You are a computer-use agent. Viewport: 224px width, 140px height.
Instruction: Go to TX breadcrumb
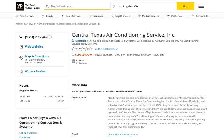25,24
